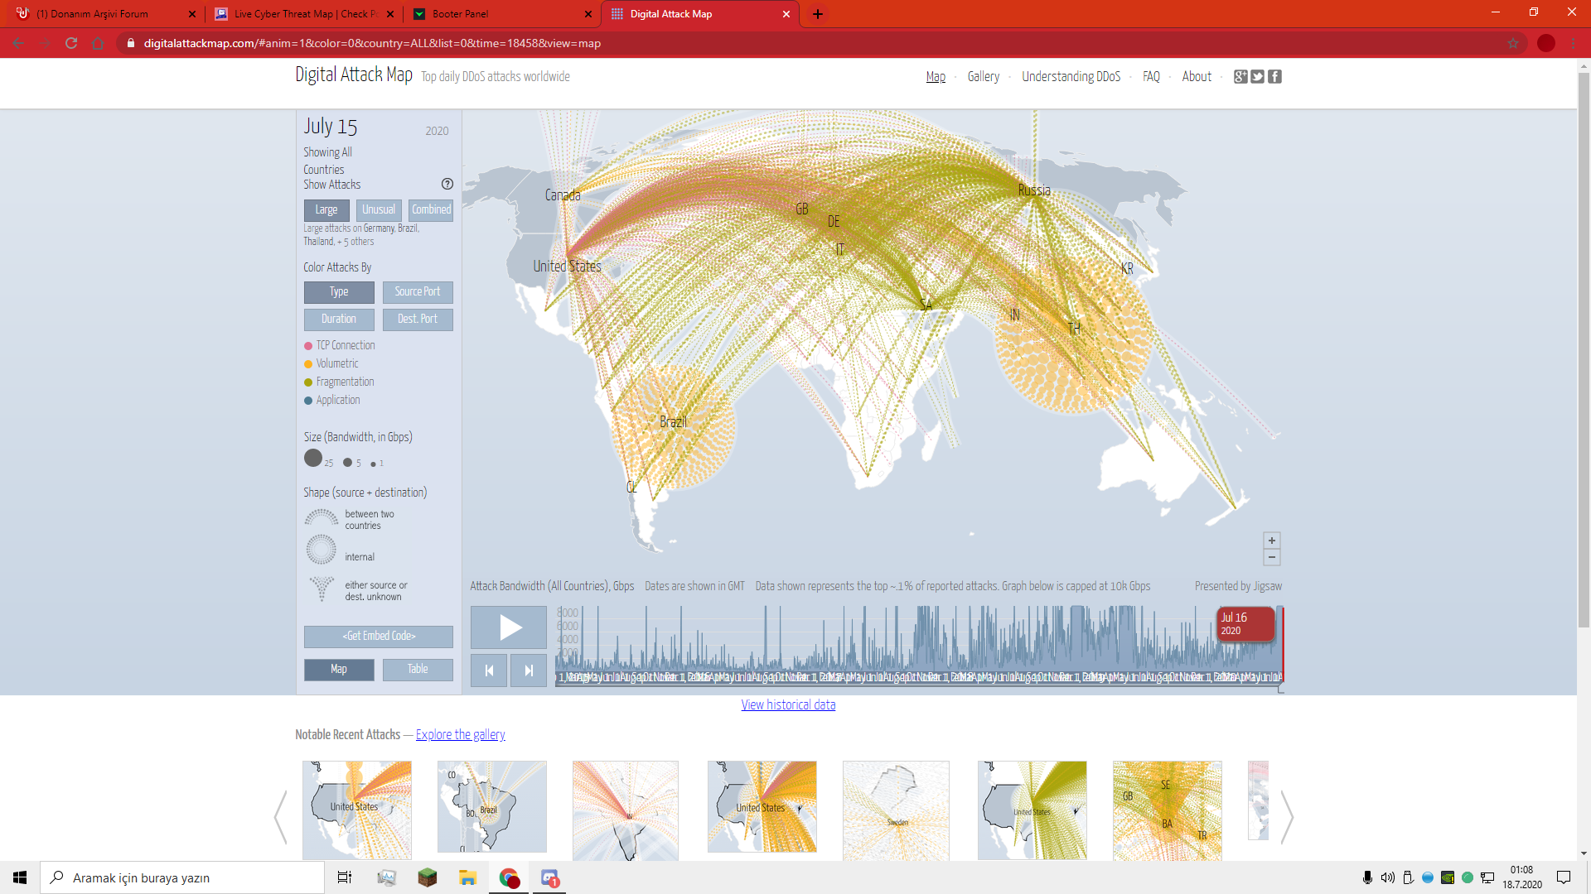Zoom out on the map
The height and width of the screenshot is (894, 1591).
pos(1272,557)
